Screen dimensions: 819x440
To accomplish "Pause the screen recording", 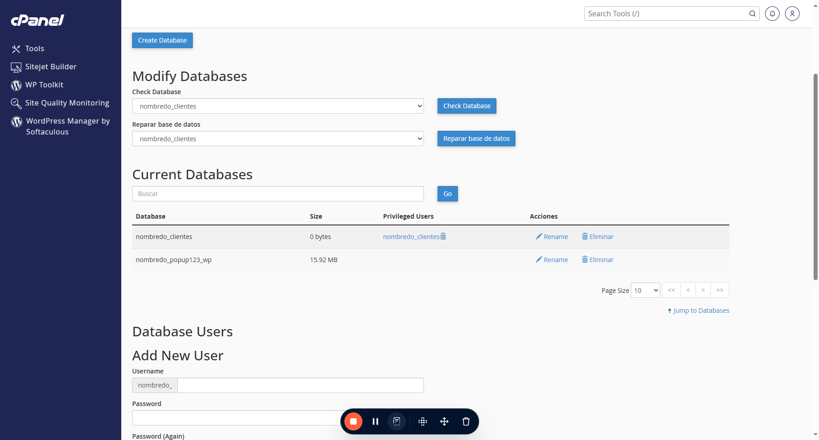I will 375,421.
